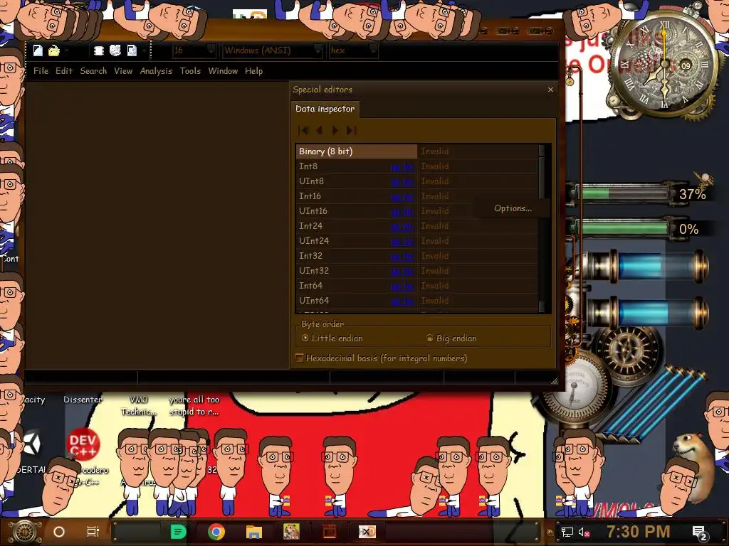Click the go to link for Int24
Screen dimensions: 729x546
(x=402, y=226)
